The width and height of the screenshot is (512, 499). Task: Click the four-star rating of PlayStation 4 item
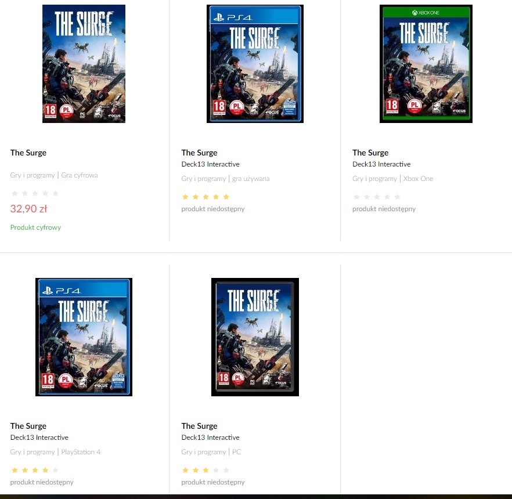tap(35, 470)
